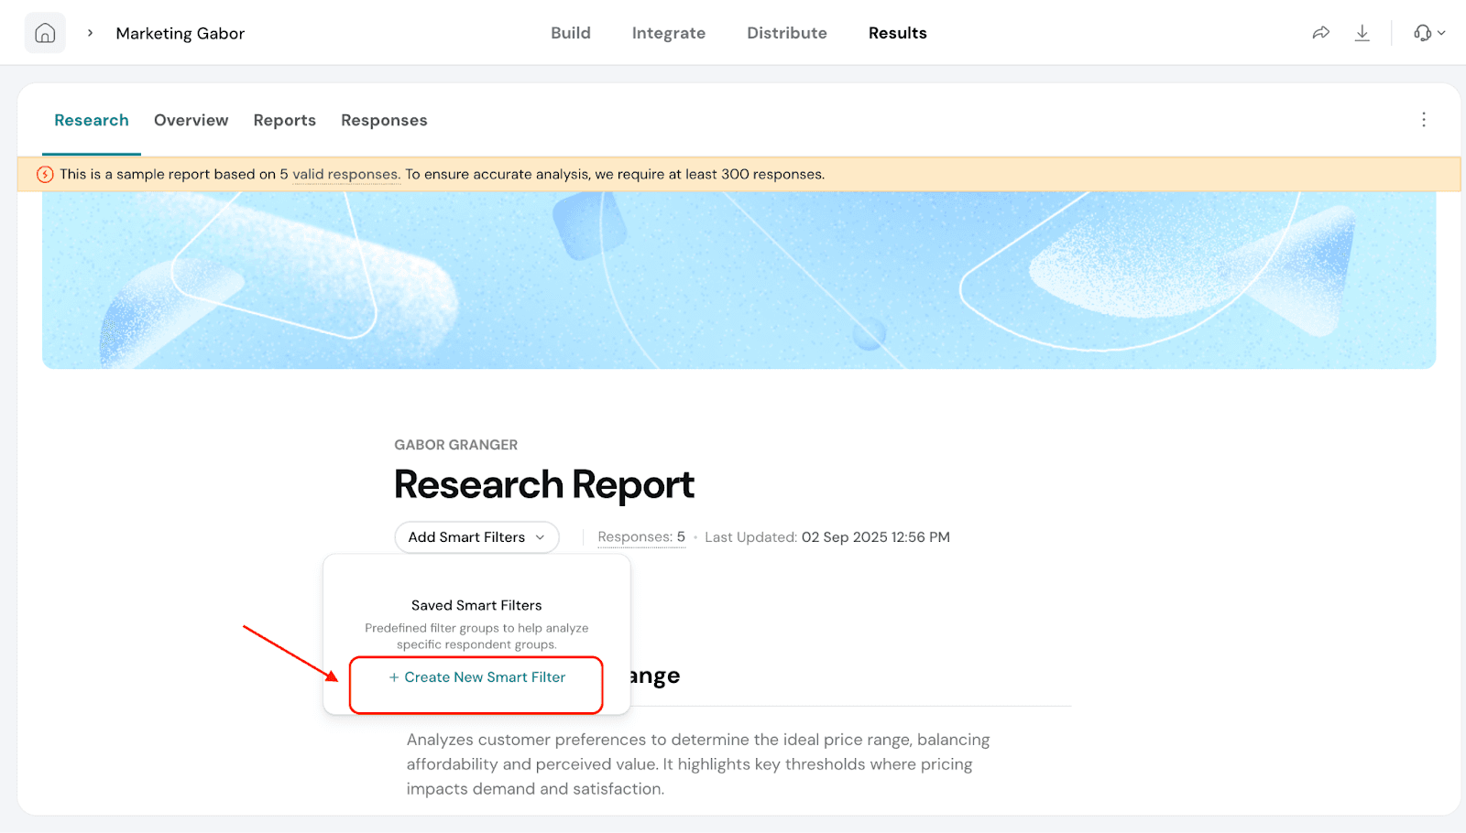Expand the Add Smart Filters dropdown
1466x833 pixels.
(476, 537)
